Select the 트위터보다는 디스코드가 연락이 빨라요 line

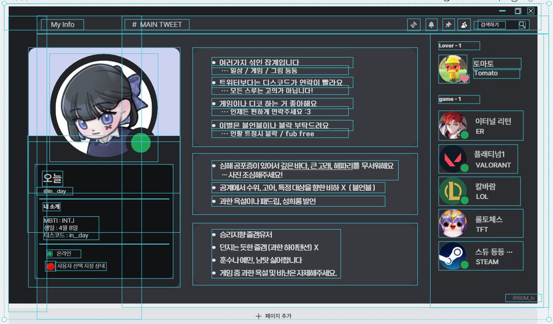(281, 82)
